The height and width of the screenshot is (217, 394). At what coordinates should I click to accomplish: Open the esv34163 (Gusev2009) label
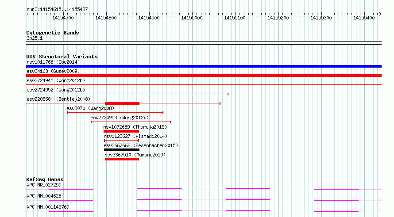[x=53, y=71]
